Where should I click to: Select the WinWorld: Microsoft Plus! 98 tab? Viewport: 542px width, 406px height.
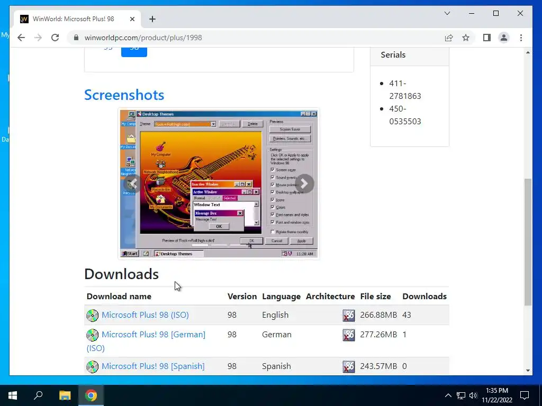pyautogui.click(x=77, y=19)
